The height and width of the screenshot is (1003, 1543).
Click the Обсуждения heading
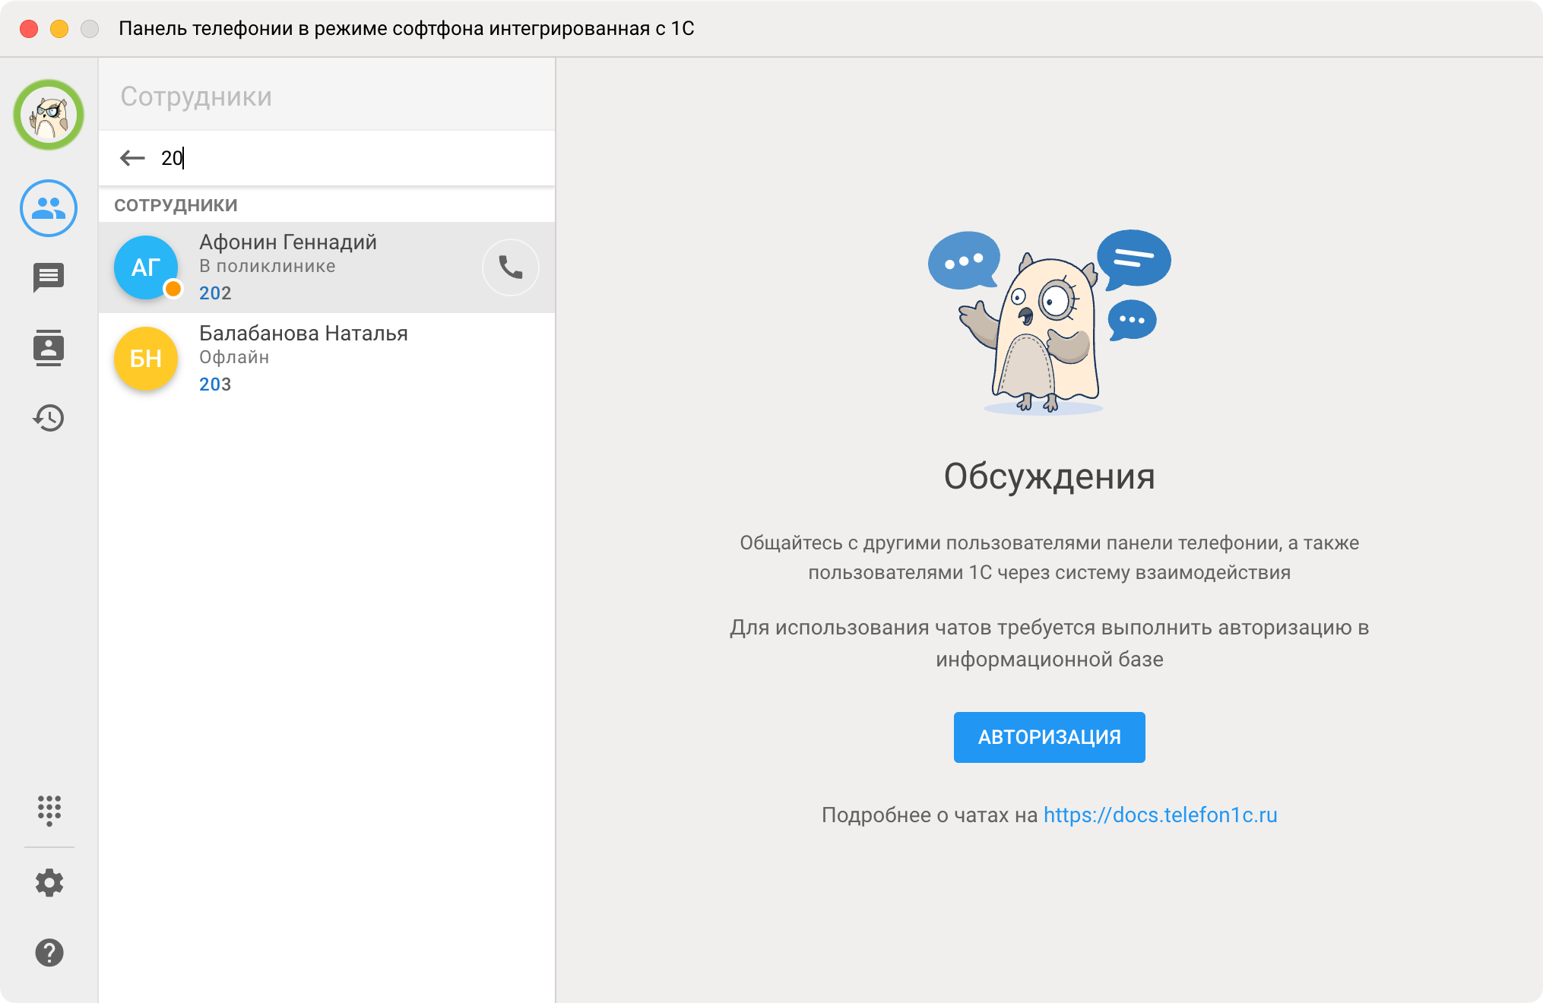click(x=1049, y=477)
